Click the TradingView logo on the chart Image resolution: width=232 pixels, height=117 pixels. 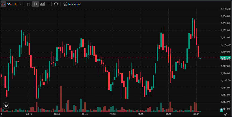point(6,106)
